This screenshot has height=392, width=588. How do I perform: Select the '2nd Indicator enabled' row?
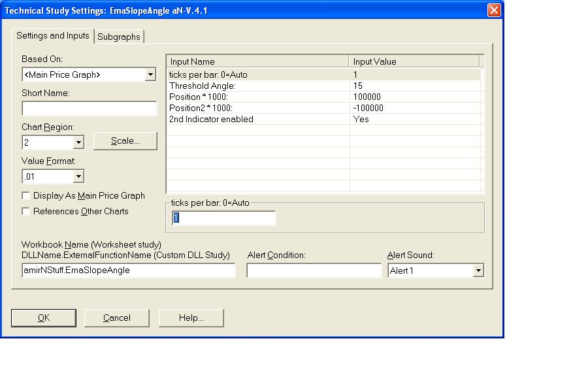pos(324,120)
